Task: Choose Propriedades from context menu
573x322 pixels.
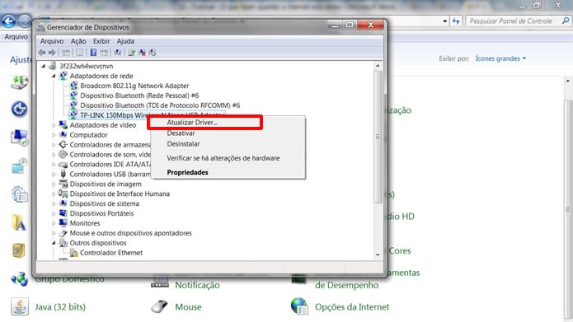Action: tap(187, 172)
